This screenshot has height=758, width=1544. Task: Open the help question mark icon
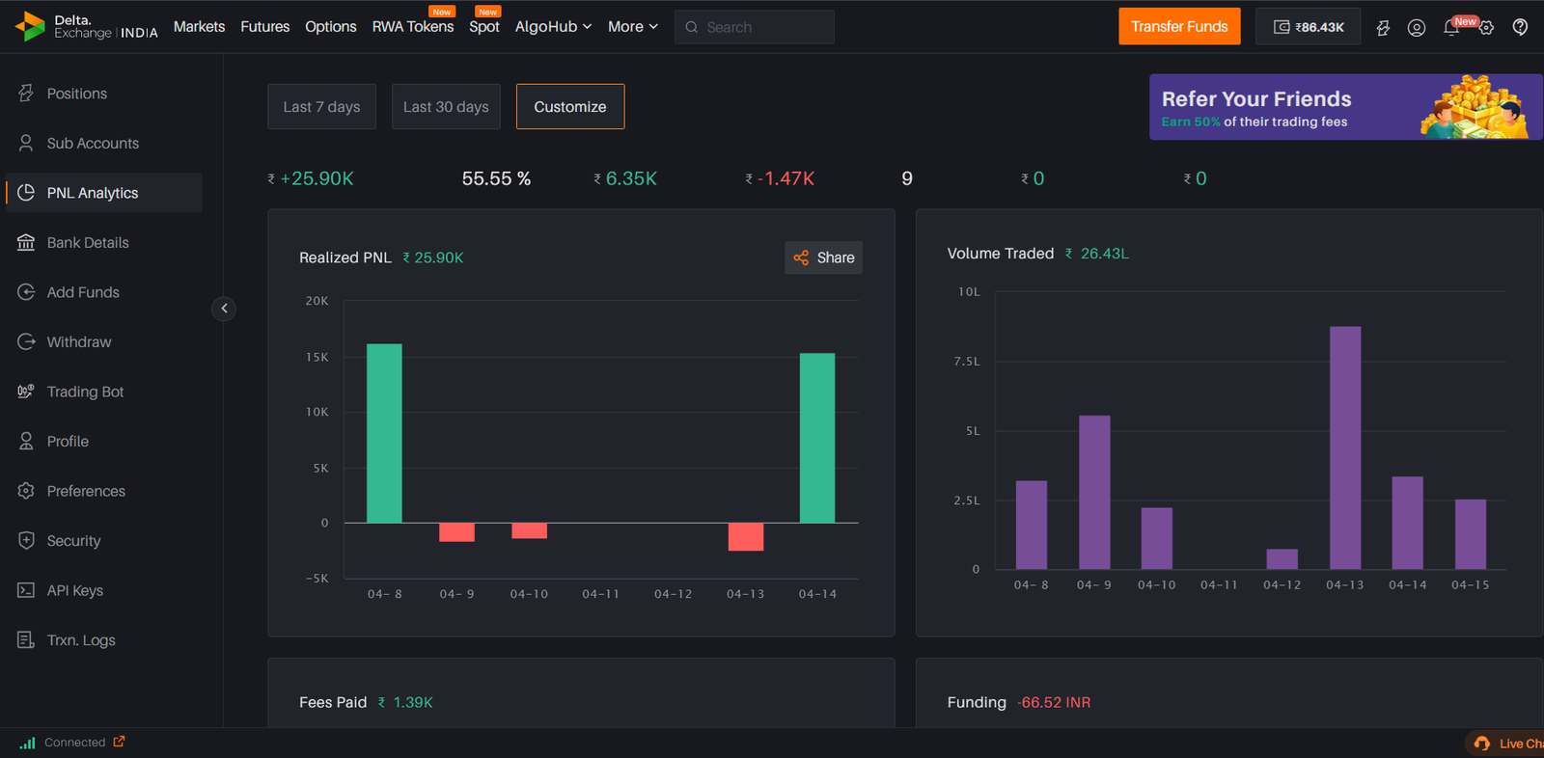coord(1520,27)
